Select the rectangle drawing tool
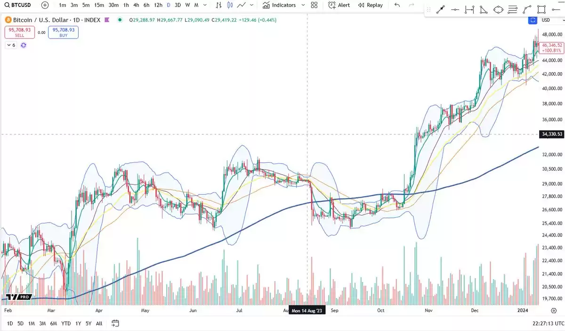Viewport: 565px width, 331px height. click(542, 9)
